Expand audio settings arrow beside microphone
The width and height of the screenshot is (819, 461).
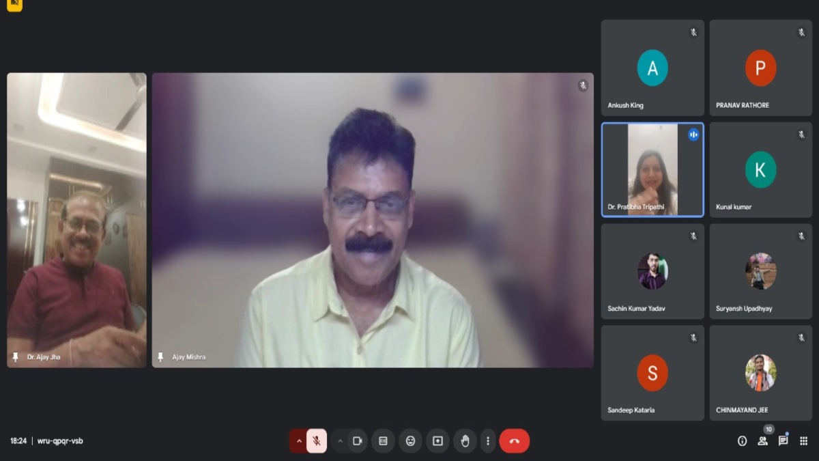click(298, 441)
